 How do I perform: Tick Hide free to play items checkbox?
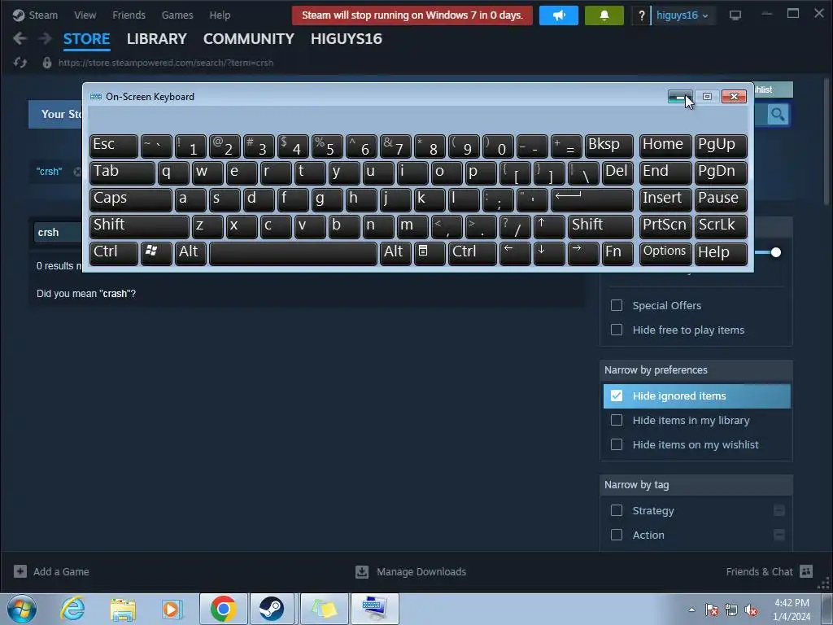[x=617, y=330]
